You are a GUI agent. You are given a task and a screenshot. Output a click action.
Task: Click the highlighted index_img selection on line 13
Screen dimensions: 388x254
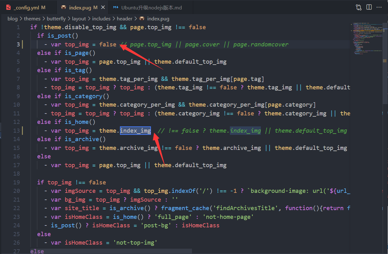(135, 130)
